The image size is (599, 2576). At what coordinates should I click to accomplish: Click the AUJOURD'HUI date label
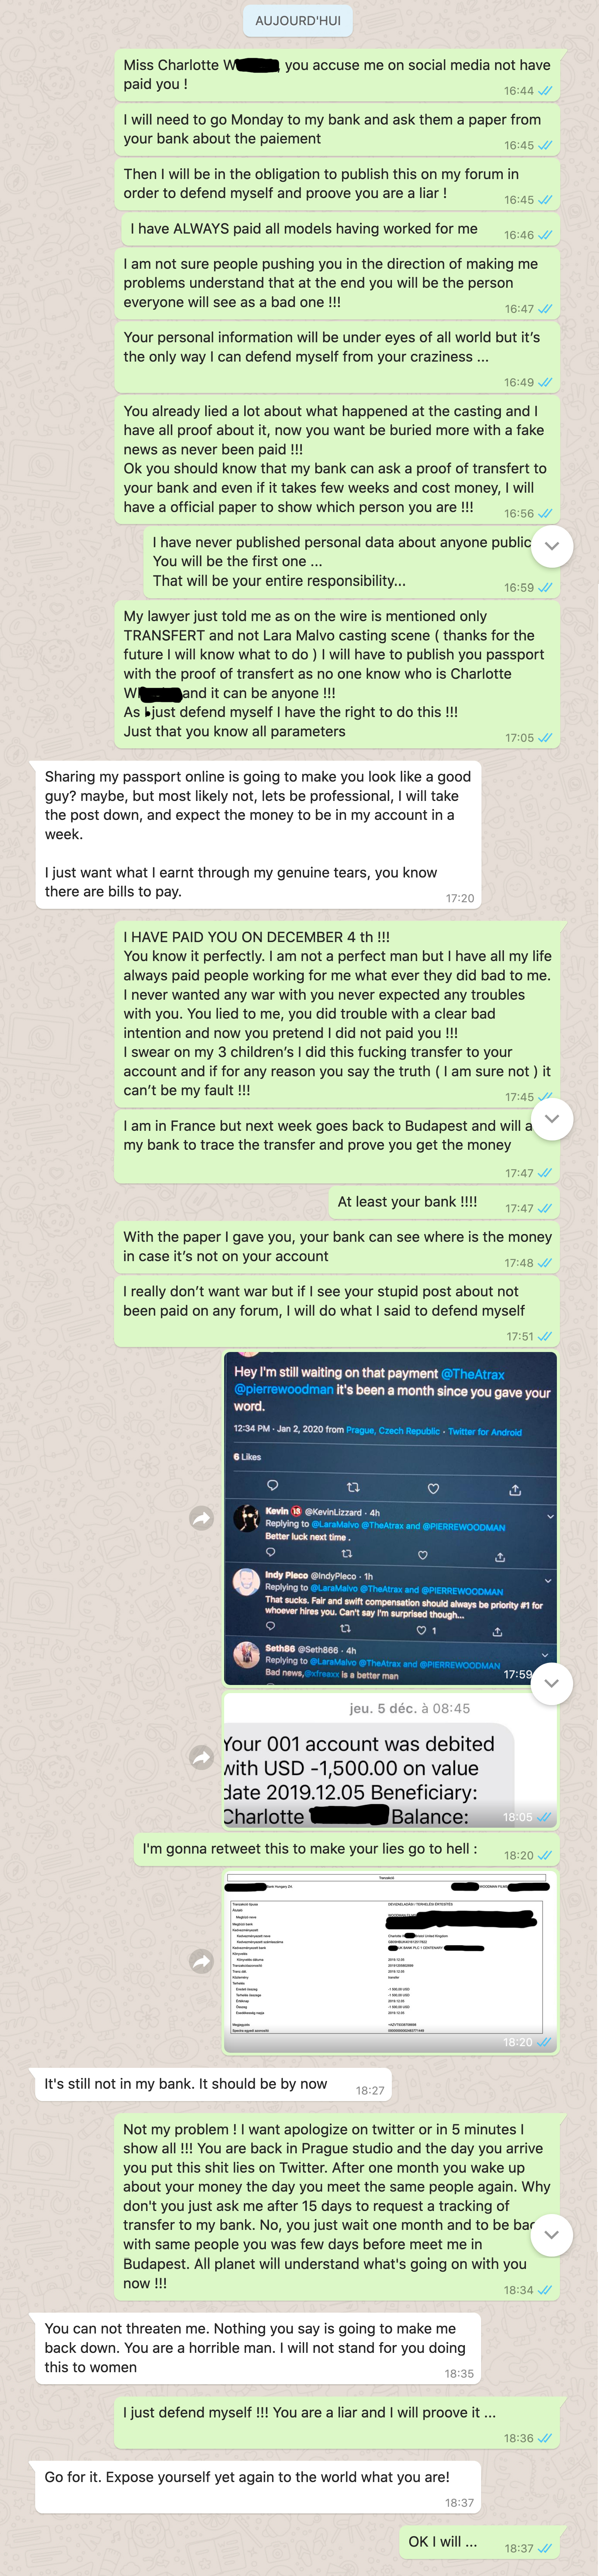pyautogui.click(x=298, y=21)
